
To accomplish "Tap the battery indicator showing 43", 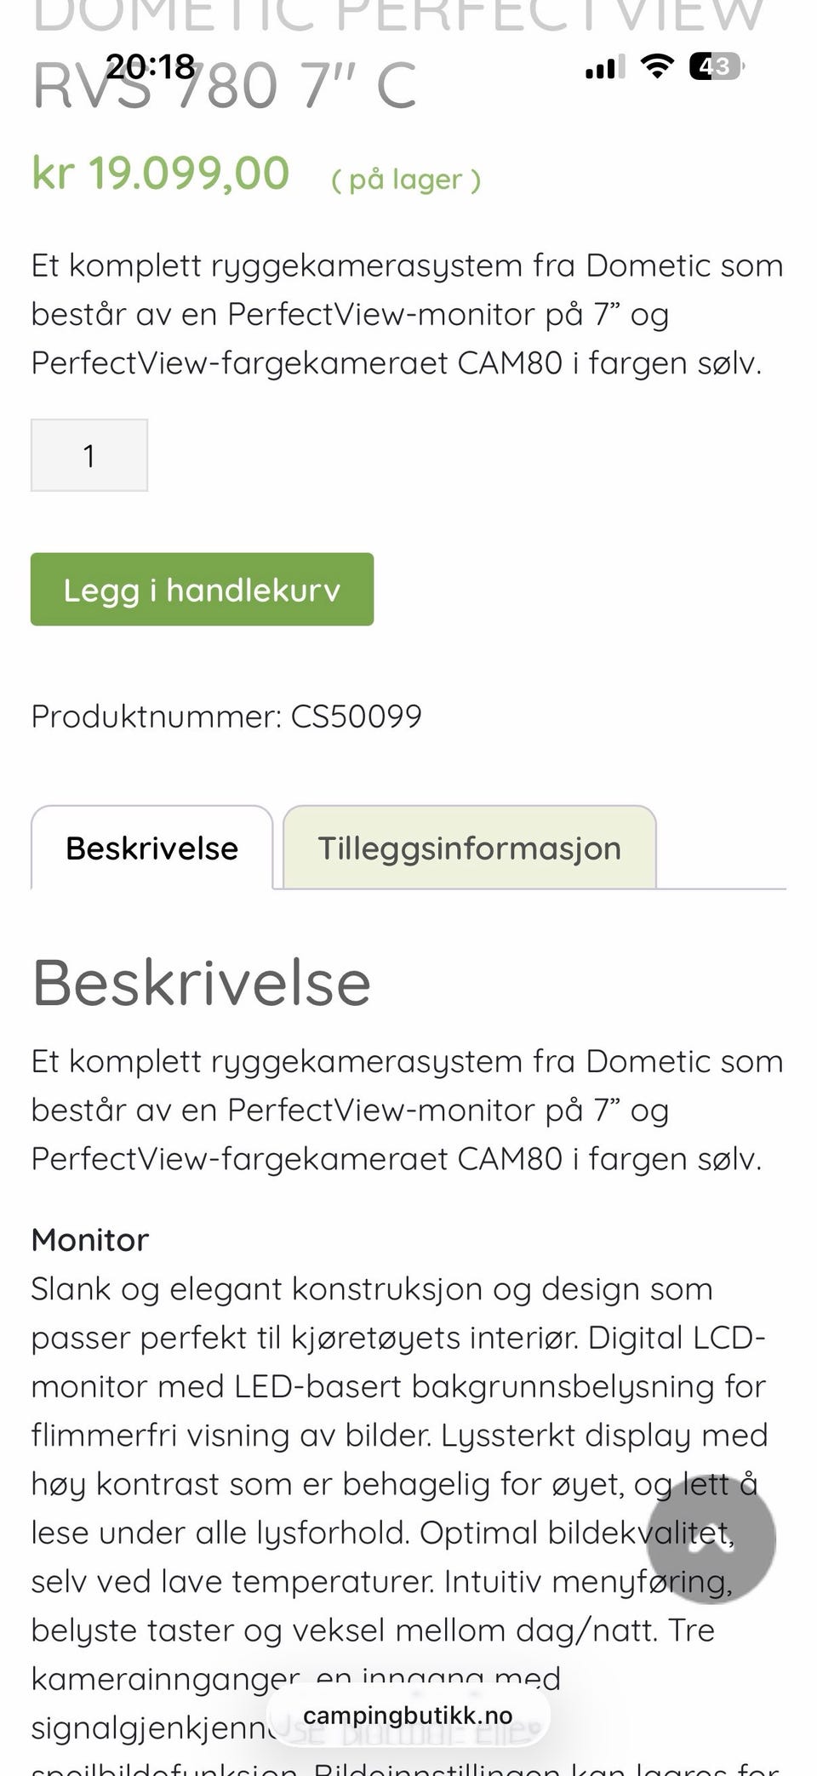I will click(x=715, y=66).
